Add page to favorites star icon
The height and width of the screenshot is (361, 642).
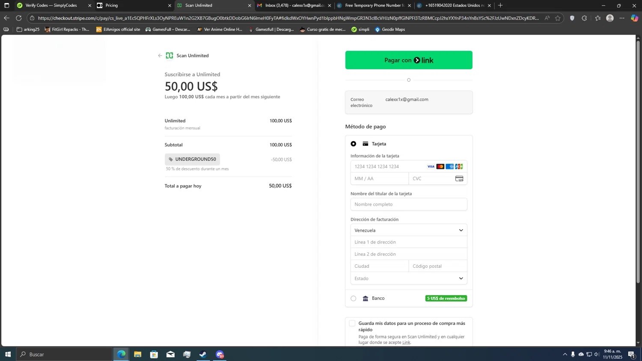click(x=558, y=18)
